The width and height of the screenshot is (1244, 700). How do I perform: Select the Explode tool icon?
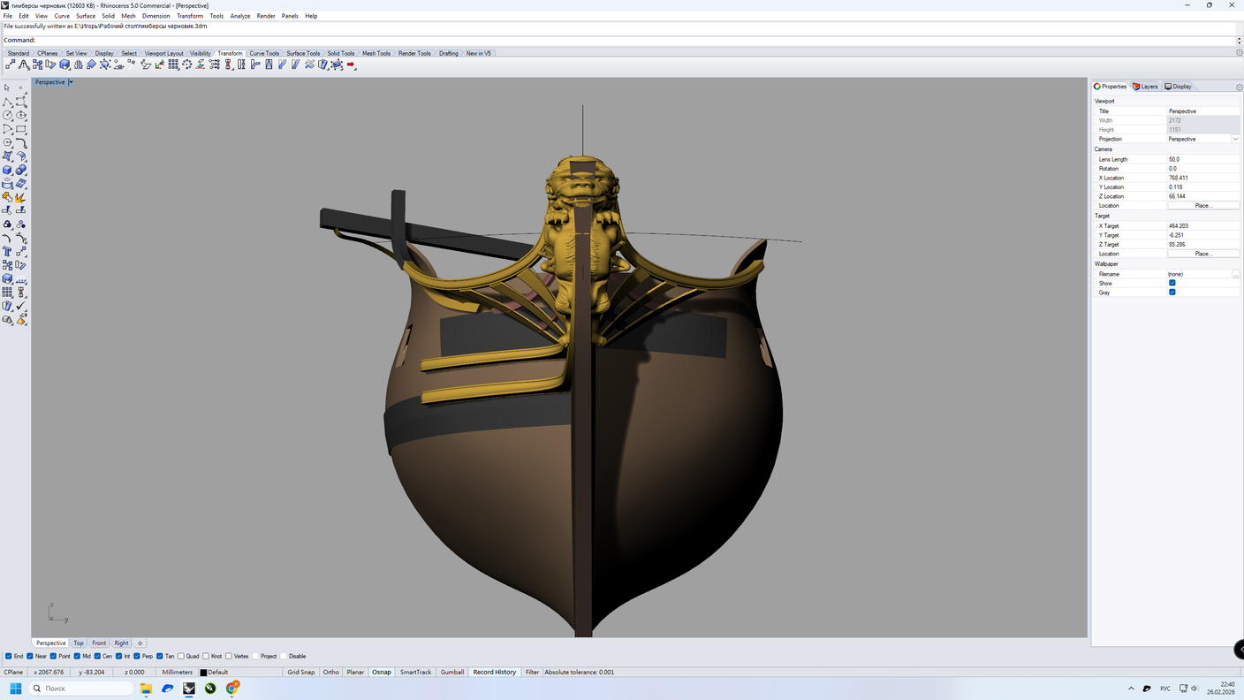[20, 197]
